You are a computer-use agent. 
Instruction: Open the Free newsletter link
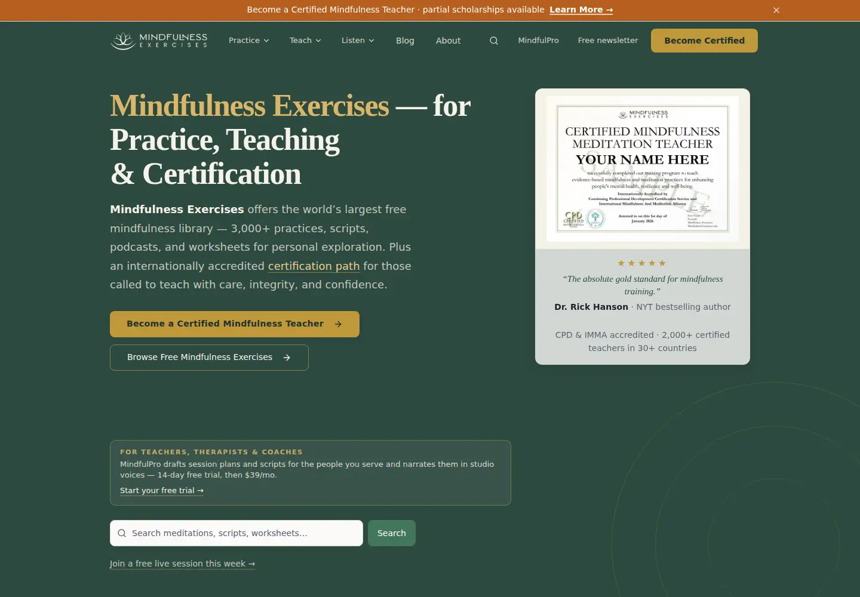click(x=608, y=41)
